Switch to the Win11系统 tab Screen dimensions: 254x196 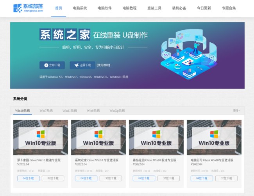[70, 111]
